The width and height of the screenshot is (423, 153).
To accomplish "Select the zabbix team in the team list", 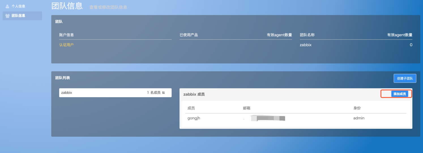I will point(67,92).
